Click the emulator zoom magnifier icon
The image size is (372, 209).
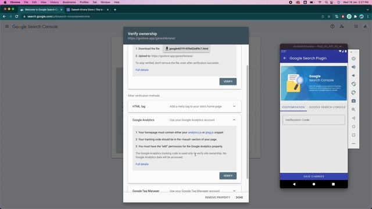353,110
